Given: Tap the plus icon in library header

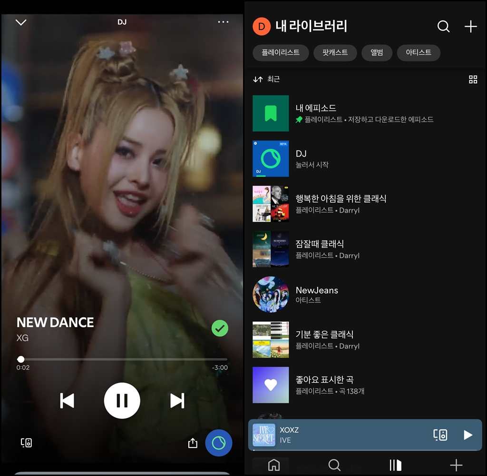Looking at the screenshot, I should click(470, 27).
